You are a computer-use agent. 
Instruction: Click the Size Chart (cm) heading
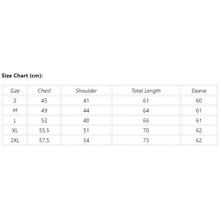[22, 76]
